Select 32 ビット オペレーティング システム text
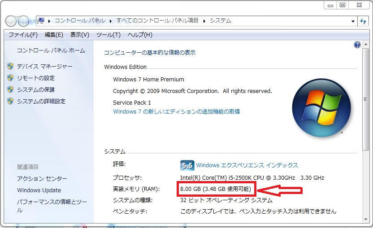 point(226,200)
